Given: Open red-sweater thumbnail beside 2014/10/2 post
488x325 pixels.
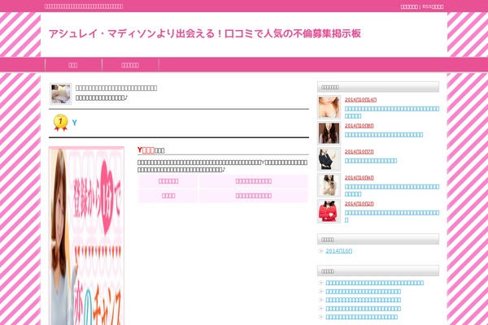Looking at the screenshot, I should pyautogui.click(x=329, y=211).
